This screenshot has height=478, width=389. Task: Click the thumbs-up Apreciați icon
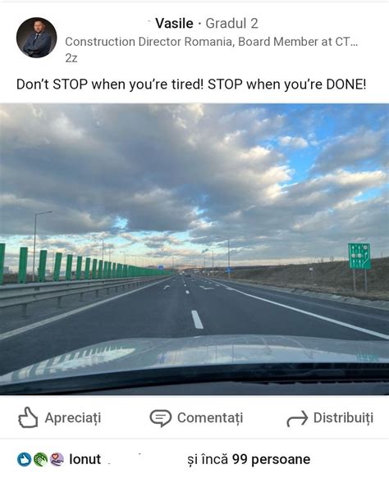[x=28, y=417]
